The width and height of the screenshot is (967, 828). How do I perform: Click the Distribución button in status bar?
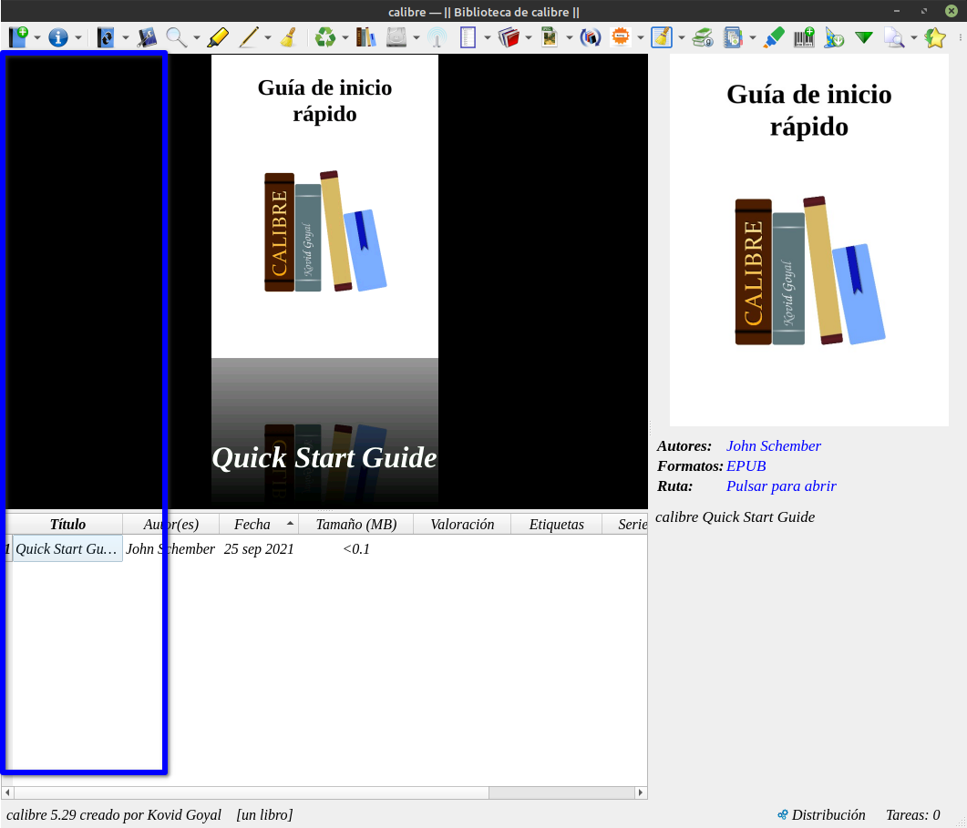(821, 814)
